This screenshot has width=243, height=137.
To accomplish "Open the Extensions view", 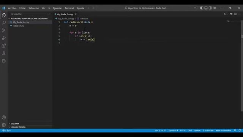I will click(4, 46).
